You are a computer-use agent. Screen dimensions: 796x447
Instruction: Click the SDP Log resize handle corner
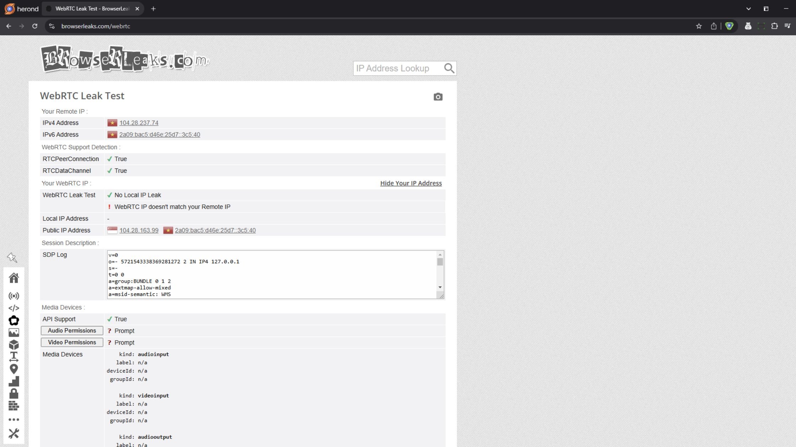click(x=441, y=296)
